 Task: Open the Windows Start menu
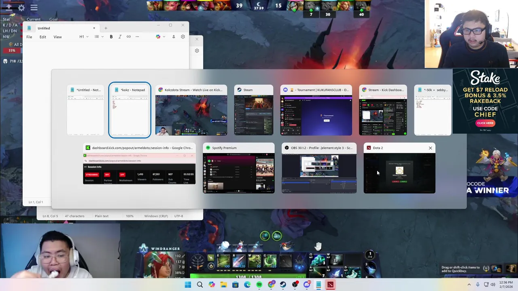tap(188, 285)
